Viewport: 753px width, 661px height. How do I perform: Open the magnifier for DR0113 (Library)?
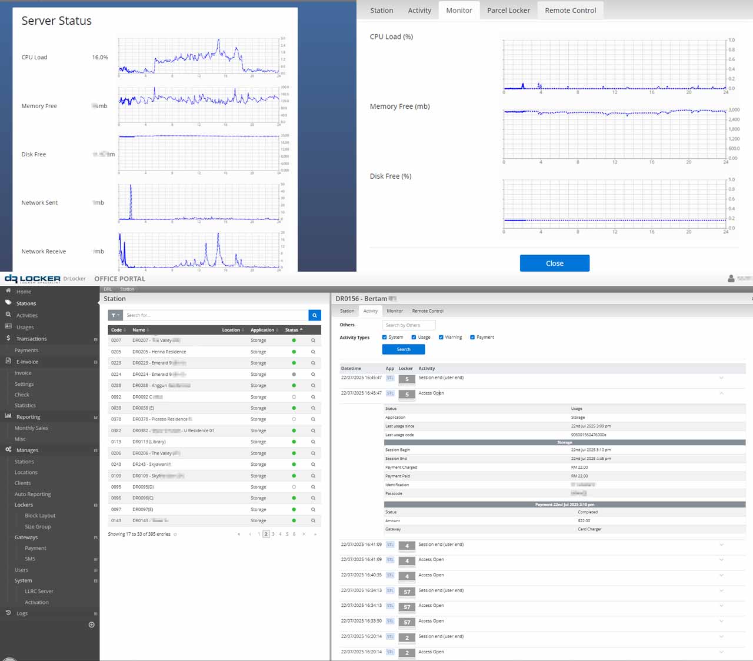click(x=313, y=442)
